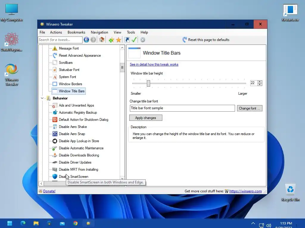Viewport: 305px width, 228px height.
Task: Click the Change font button
Action: [250, 108]
